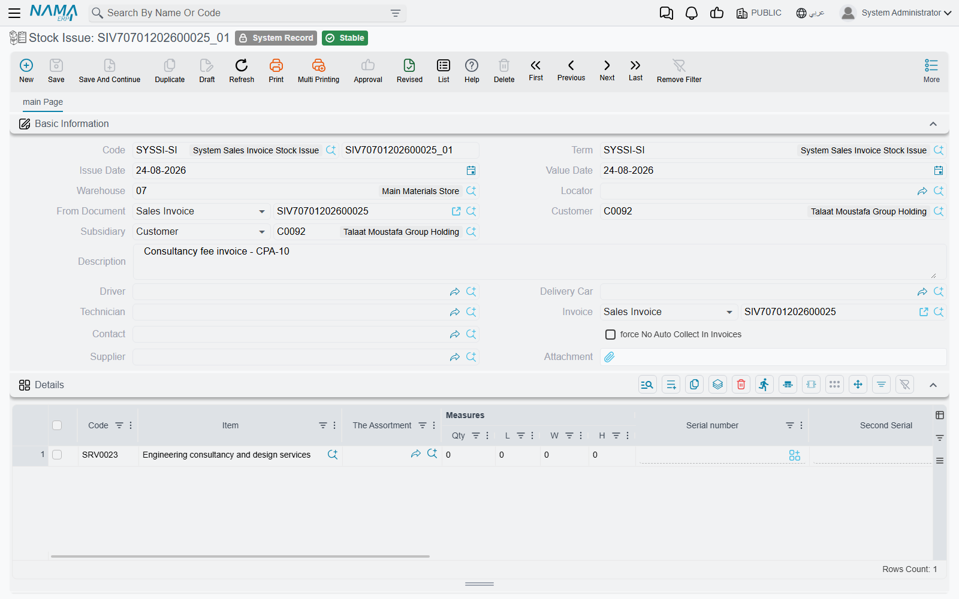Viewport: 959px width, 599px height.
Task: Open the From Document type dropdown
Action: click(x=201, y=211)
